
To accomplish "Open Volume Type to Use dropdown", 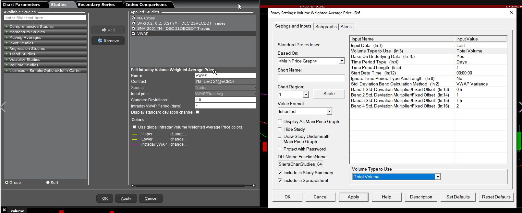I will click(x=438, y=177).
